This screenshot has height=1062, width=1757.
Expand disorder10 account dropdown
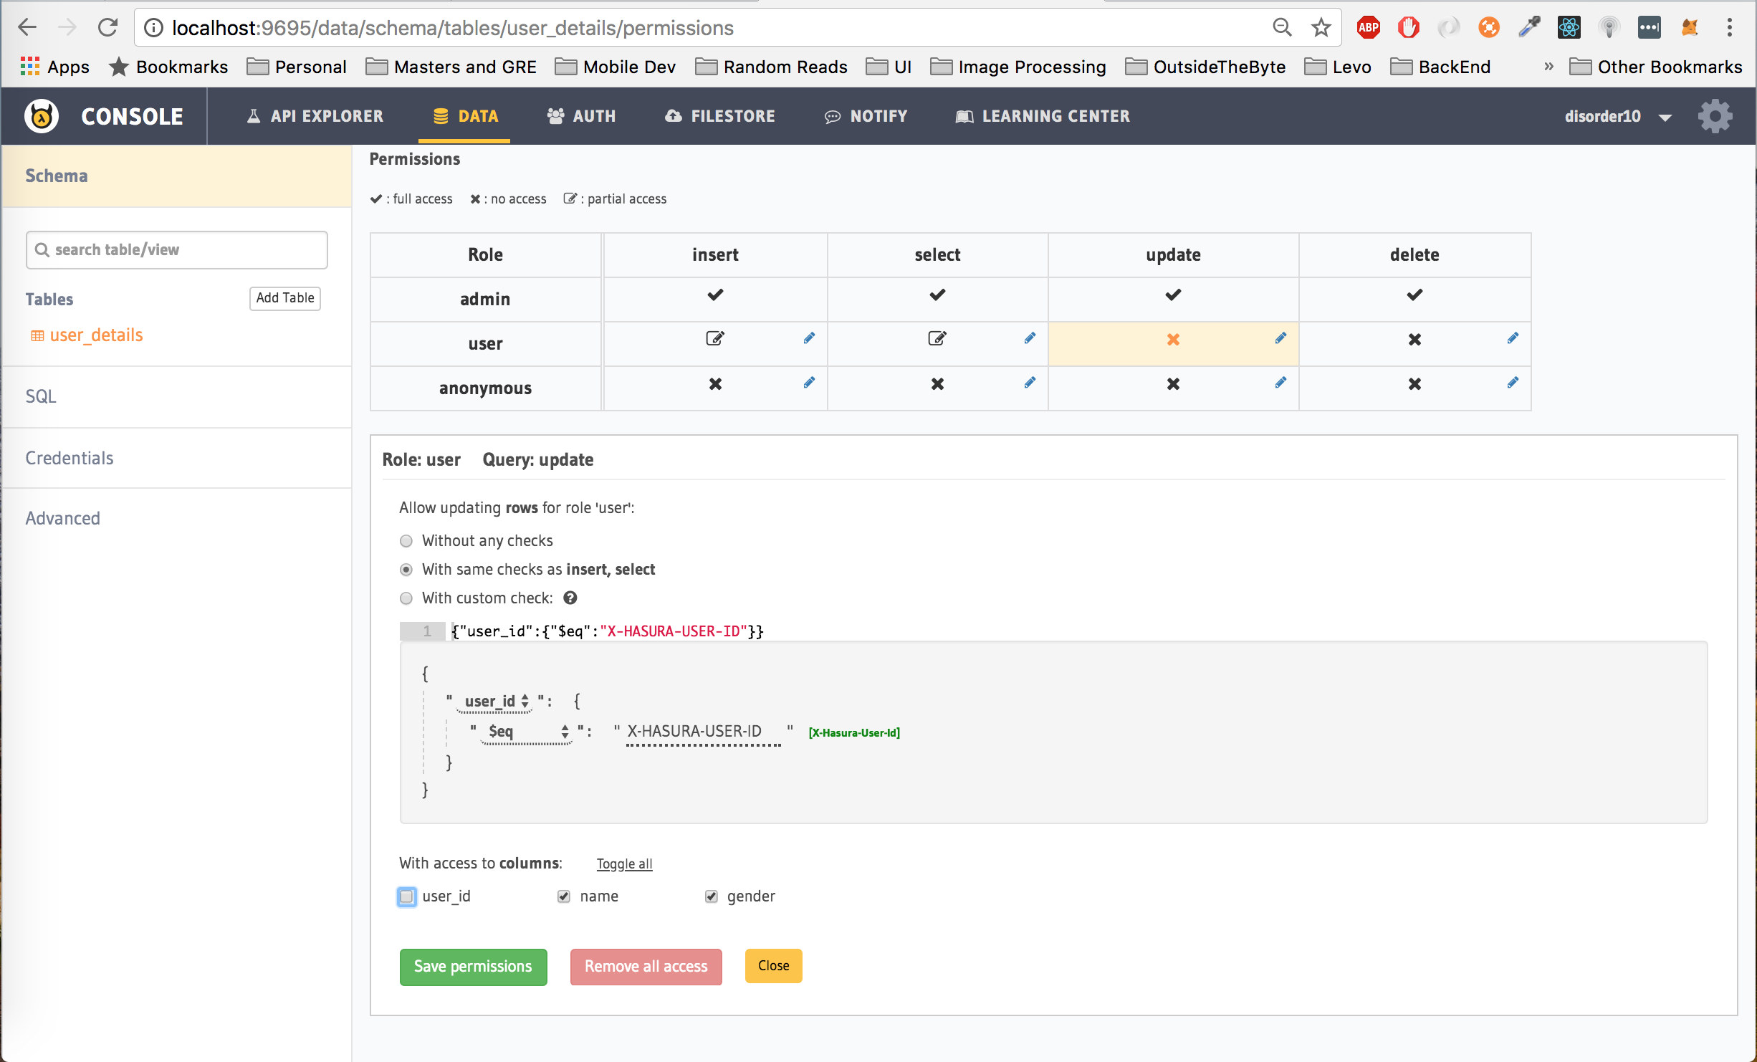(x=1665, y=117)
